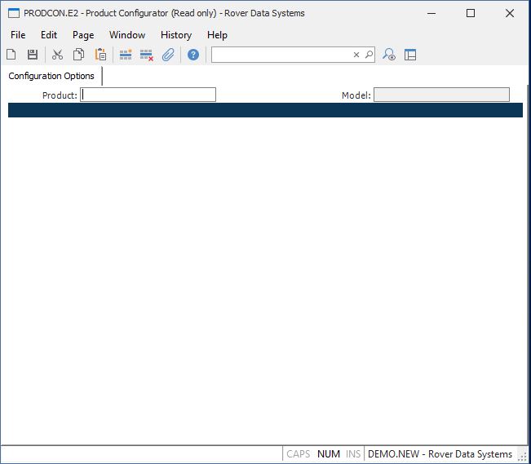The image size is (531, 464).
Task: Open attachments with the paperclip icon
Action: pos(168,55)
